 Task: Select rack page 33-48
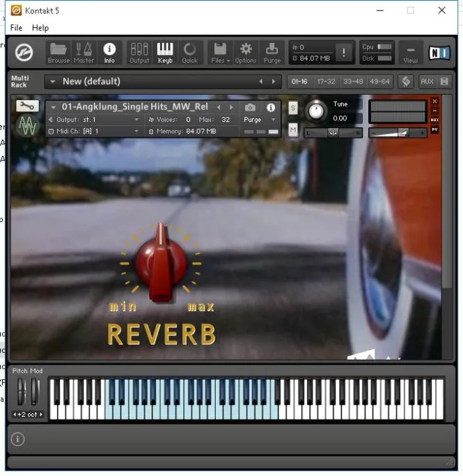tap(353, 81)
